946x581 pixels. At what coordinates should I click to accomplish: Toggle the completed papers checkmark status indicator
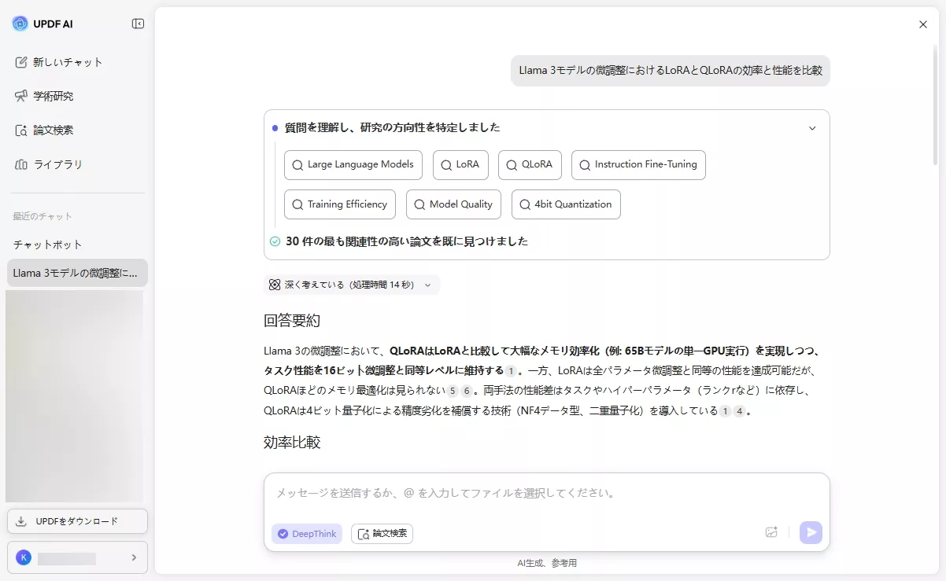tap(274, 241)
